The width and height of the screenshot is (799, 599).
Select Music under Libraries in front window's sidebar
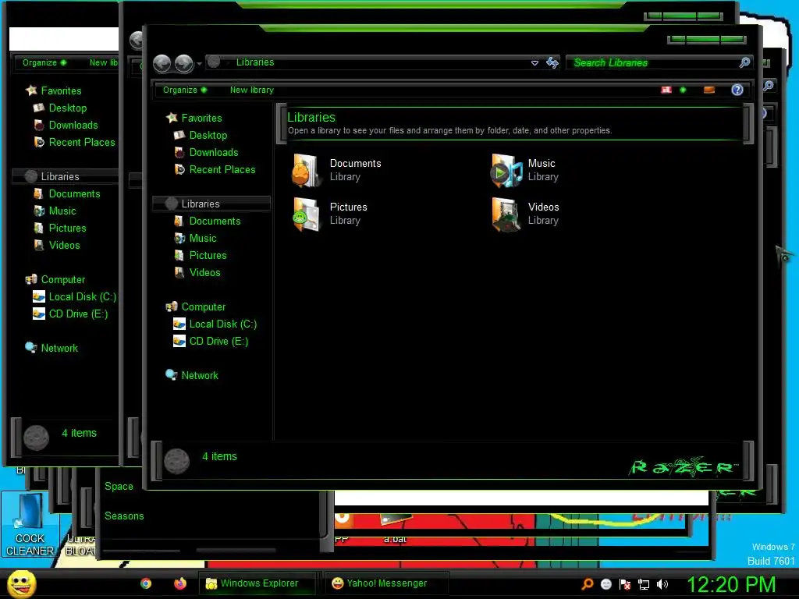pyautogui.click(x=202, y=238)
